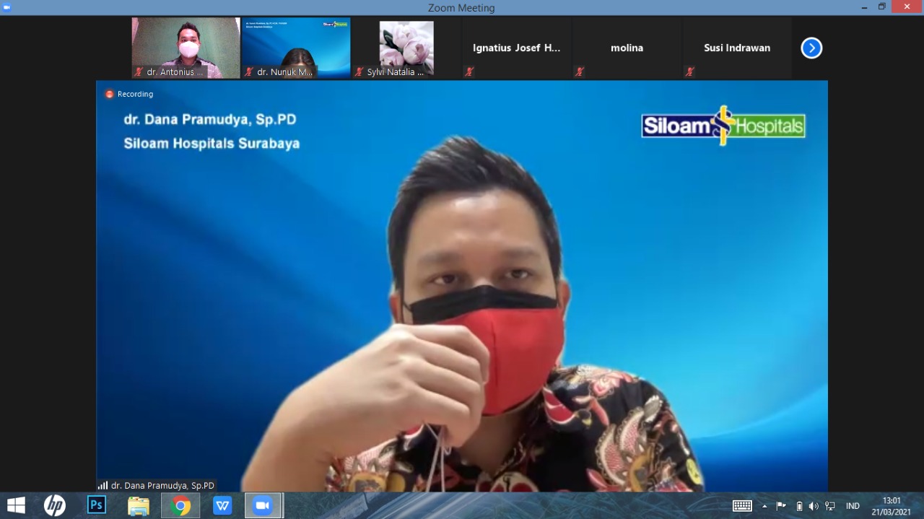Close the Zoom Meeting window
The height and width of the screenshot is (519, 924).
[x=907, y=7]
